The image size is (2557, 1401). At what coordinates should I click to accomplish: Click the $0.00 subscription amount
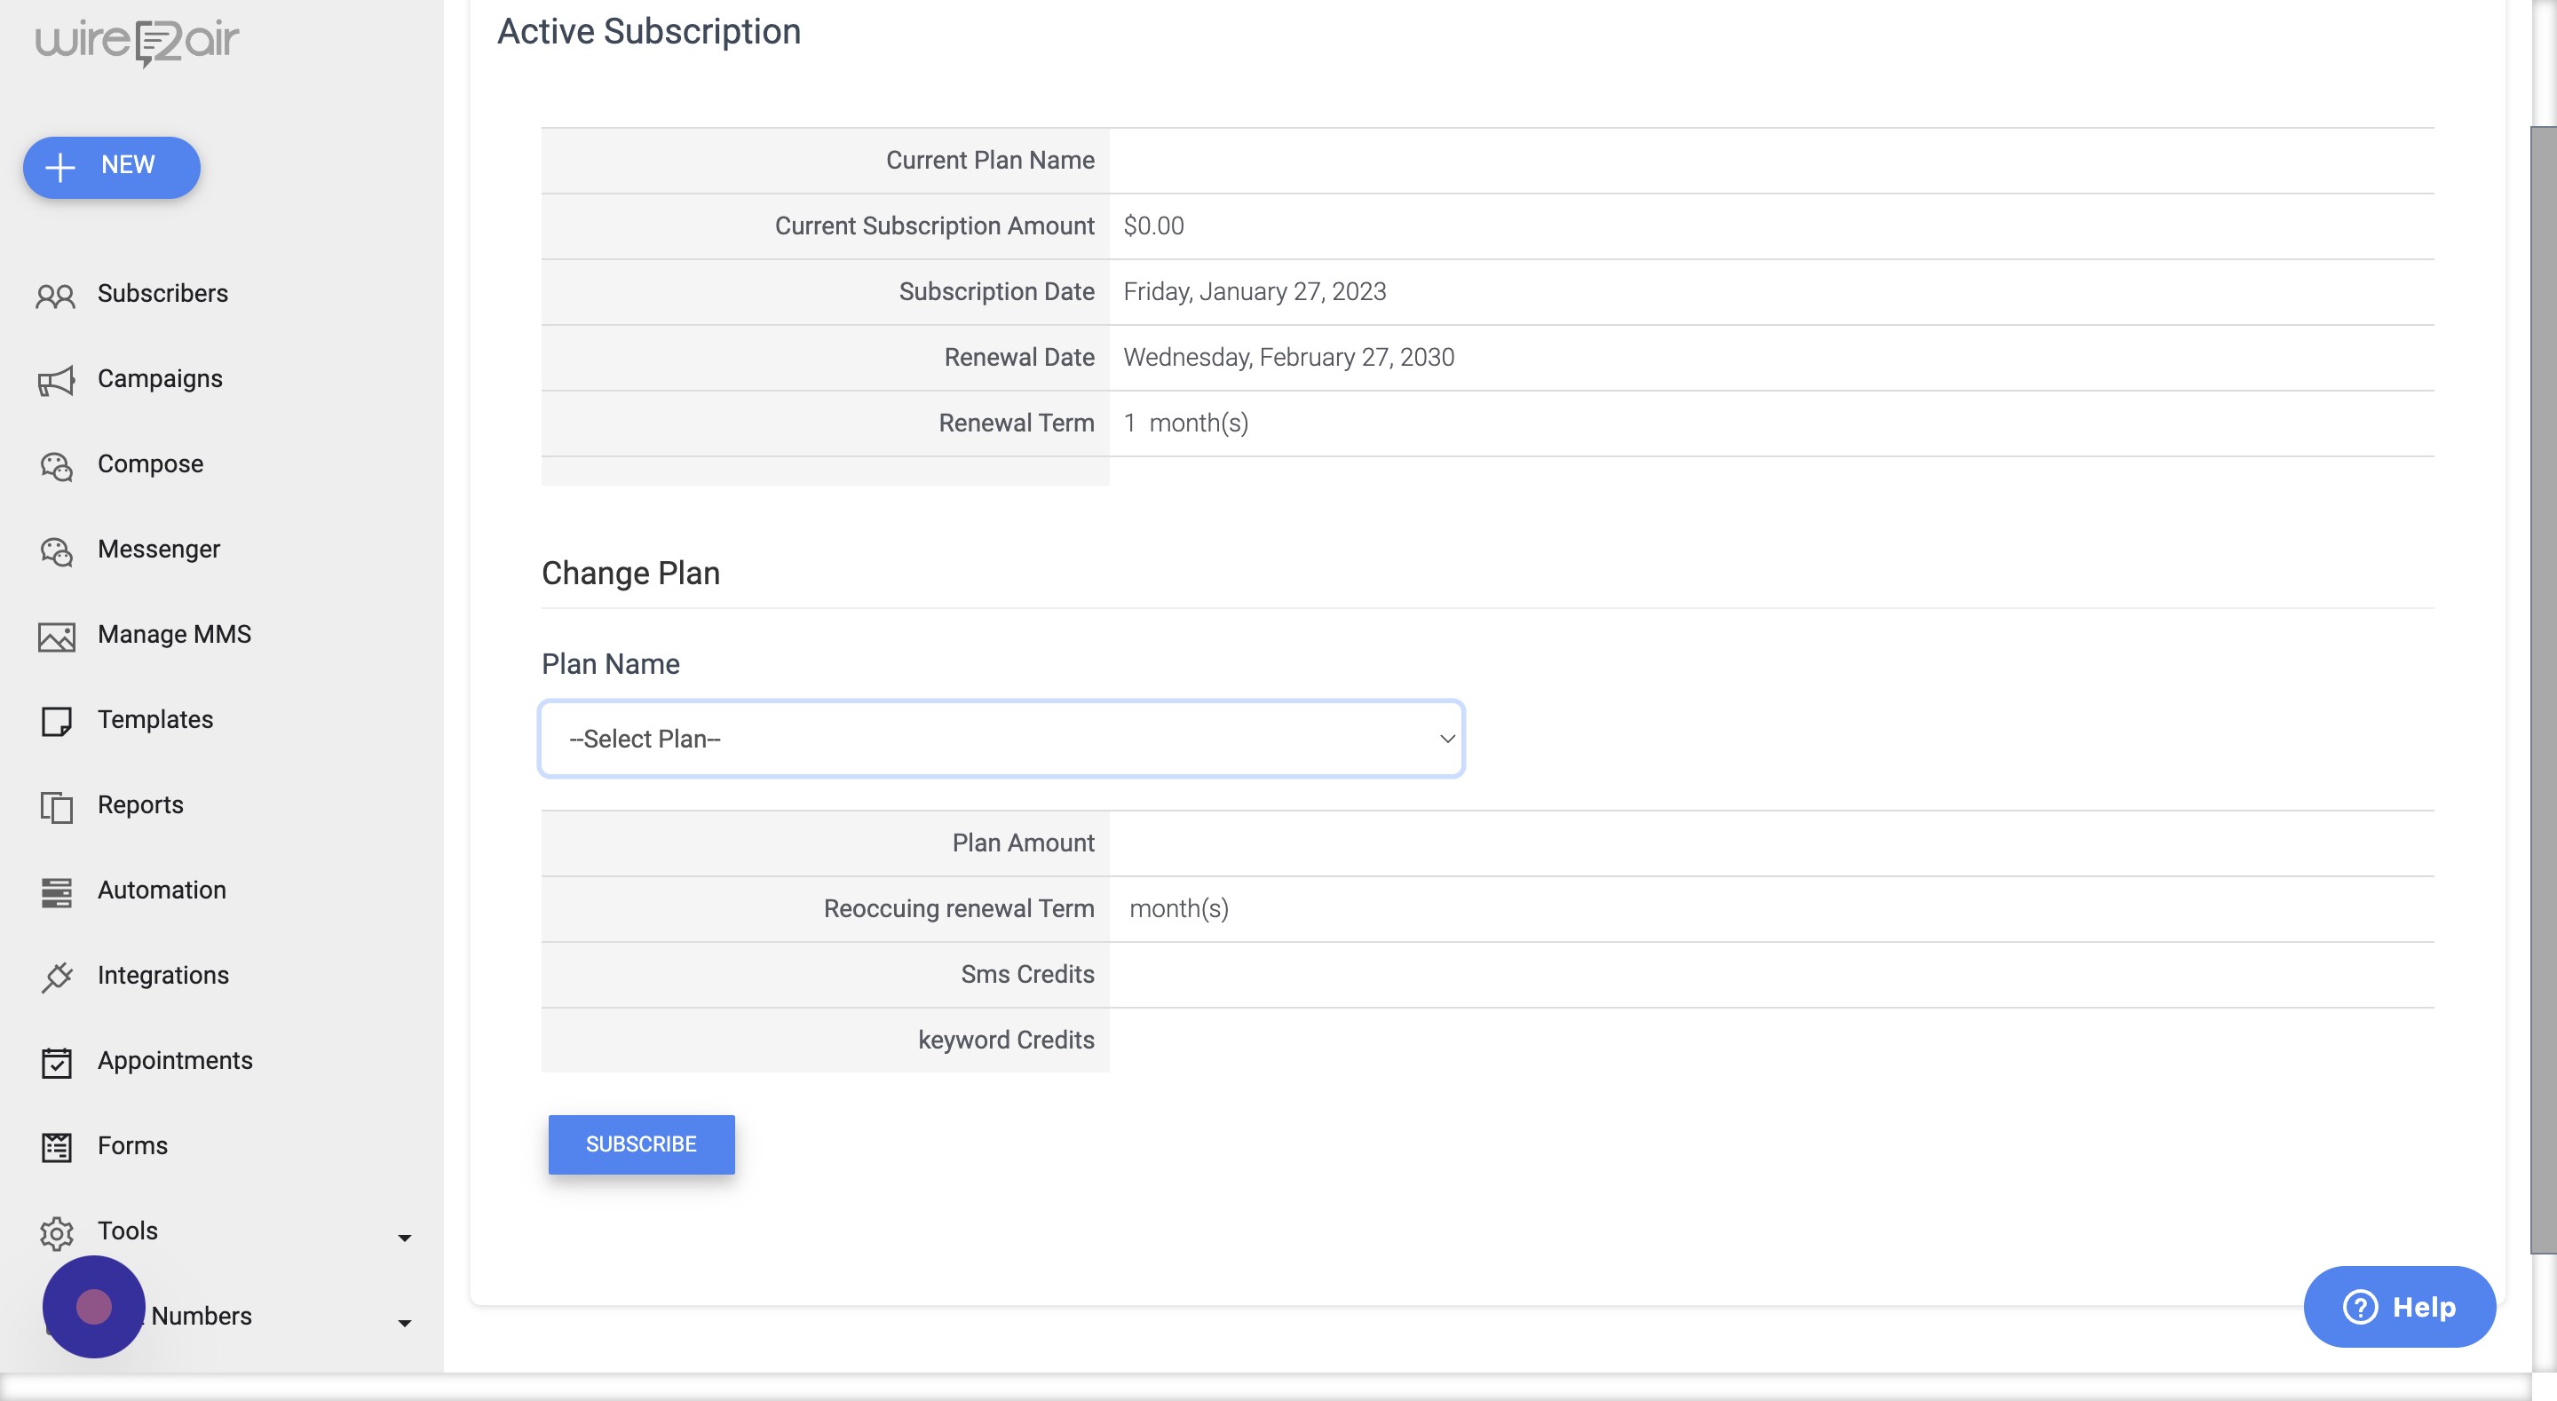pyautogui.click(x=1153, y=226)
